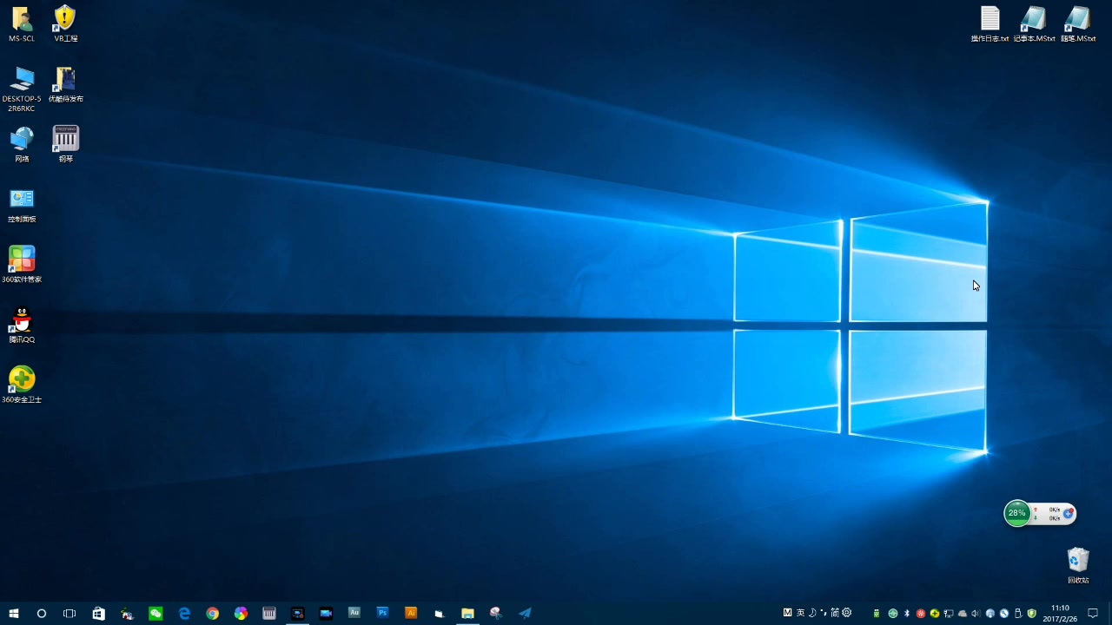1112x625 pixels.
Task: Launch Microsoft Edge from the taskbar
Action: [x=184, y=613]
